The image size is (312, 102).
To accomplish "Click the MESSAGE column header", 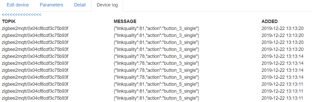I will point(125,21).
